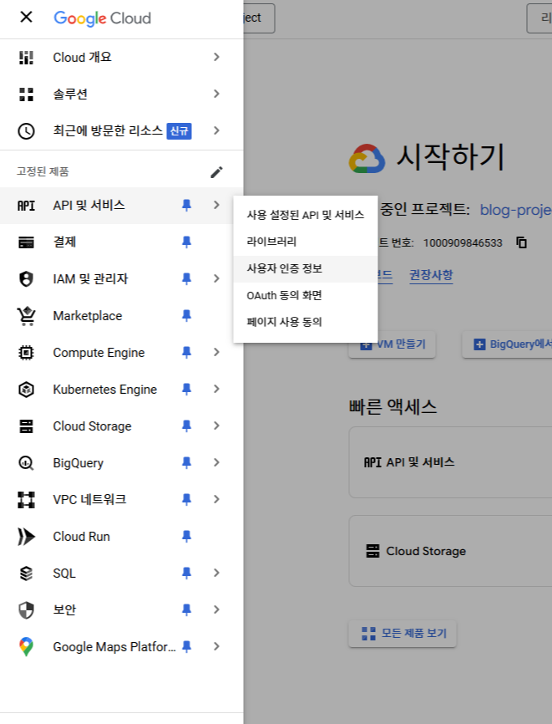Viewport: 552px width, 724px height.
Task: Expand the 보안 submenu chevron
Action: click(x=216, y=610)
